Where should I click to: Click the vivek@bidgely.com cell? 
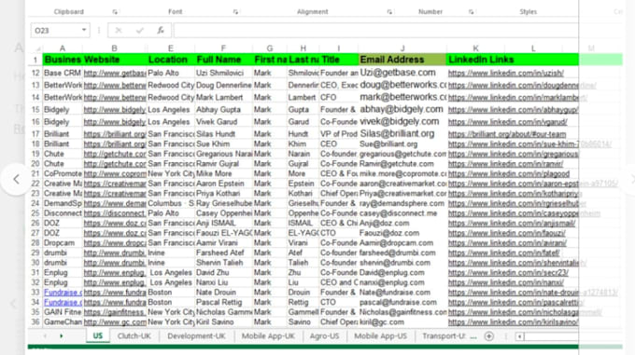click(402, 121)
